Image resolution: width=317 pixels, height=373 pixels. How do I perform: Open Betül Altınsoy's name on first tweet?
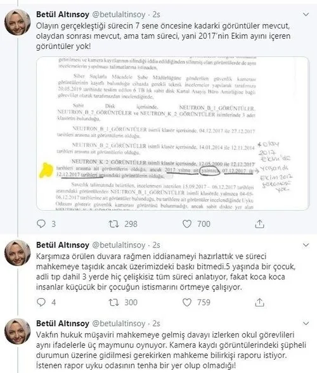[63, 15]
